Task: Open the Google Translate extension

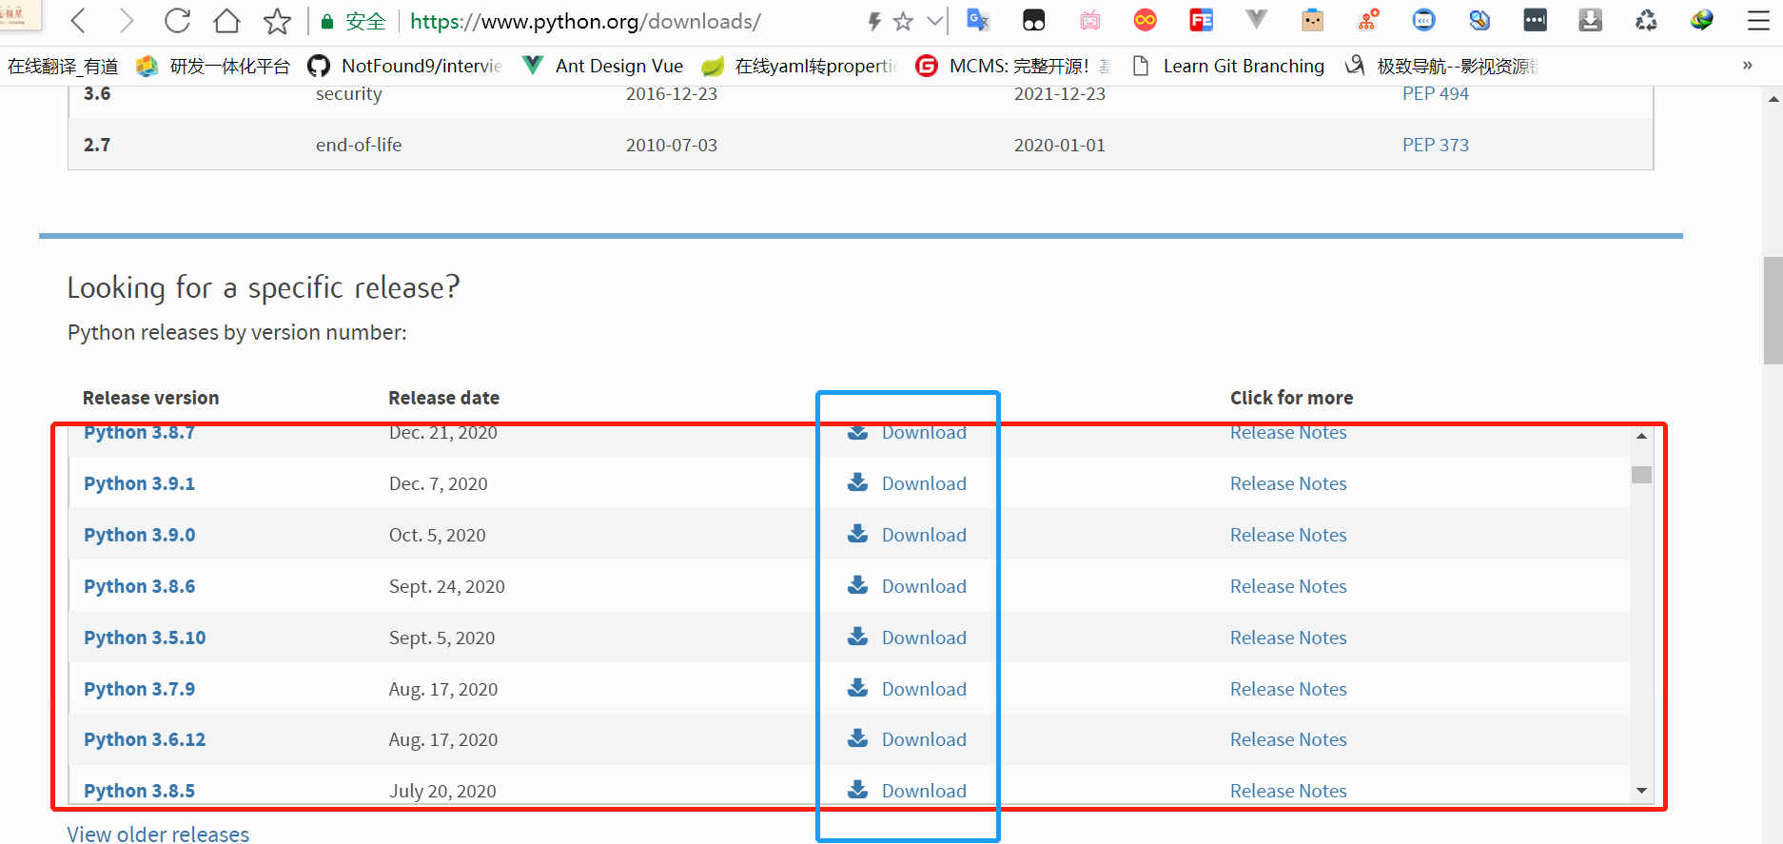Action: tap(978, 20)
